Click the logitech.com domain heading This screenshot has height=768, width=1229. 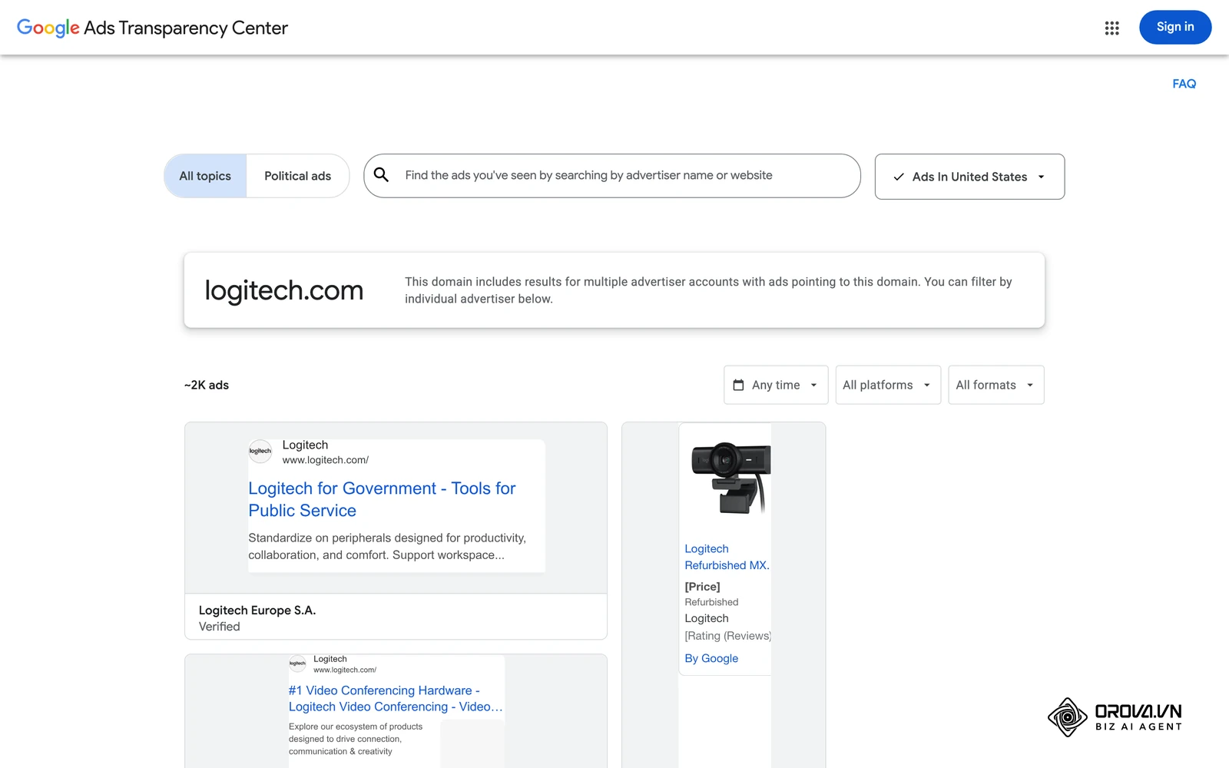point(284,290)
